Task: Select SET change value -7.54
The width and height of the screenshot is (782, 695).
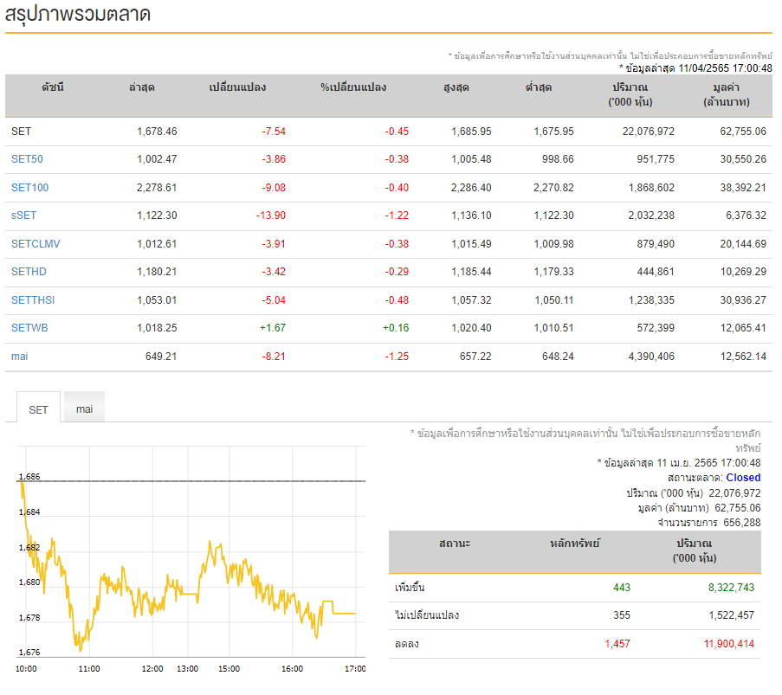Action: (274, 131)
